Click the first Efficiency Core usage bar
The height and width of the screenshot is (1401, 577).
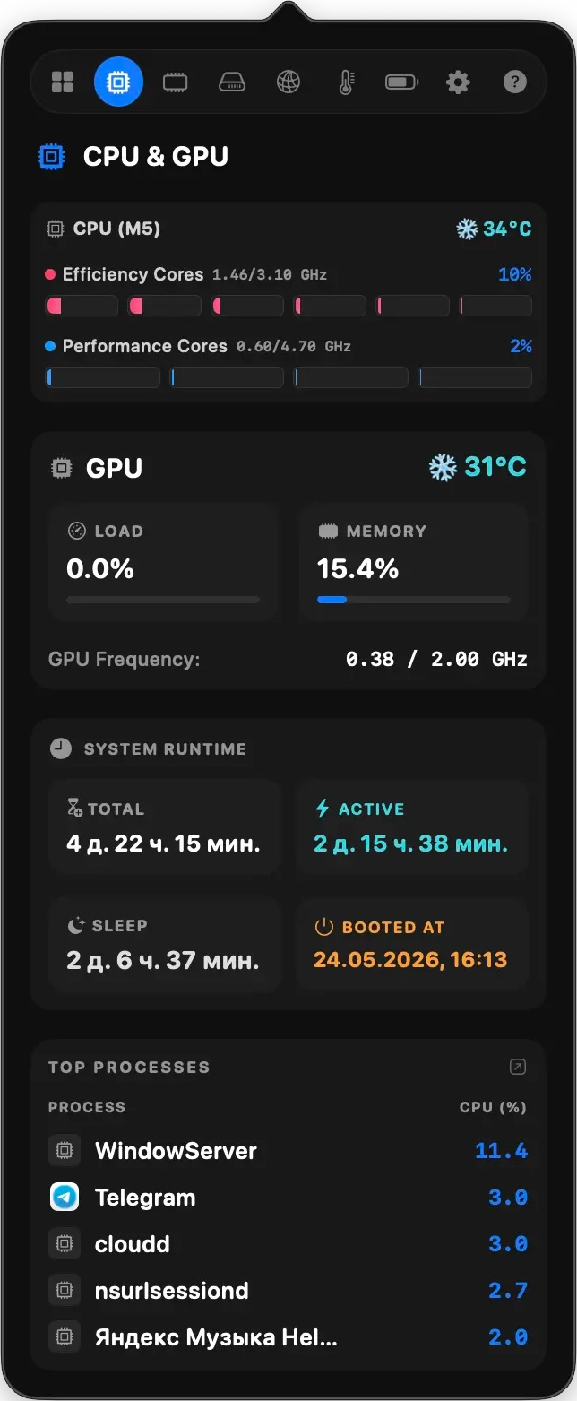(x=82, y=306)
